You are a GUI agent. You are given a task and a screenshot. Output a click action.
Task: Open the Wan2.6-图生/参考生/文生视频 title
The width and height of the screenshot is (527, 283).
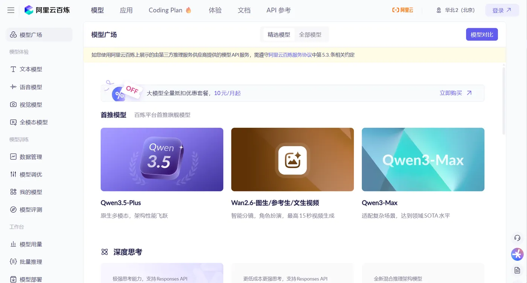pyautogui.click(x=275, y=203)
